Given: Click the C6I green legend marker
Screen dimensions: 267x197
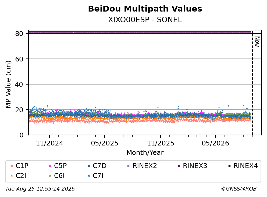Looking at the screenshot, I should 50,176.
